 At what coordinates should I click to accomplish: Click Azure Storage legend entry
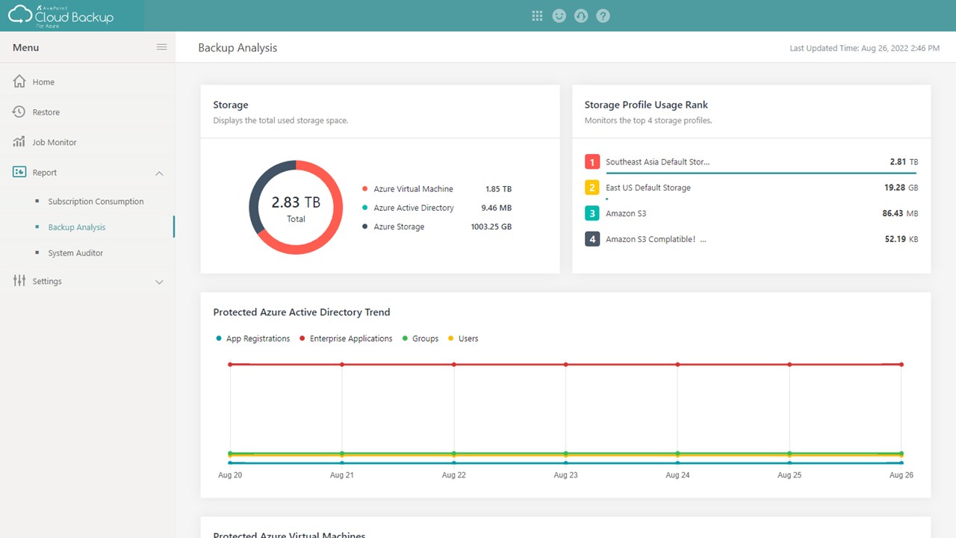(393, 226)
